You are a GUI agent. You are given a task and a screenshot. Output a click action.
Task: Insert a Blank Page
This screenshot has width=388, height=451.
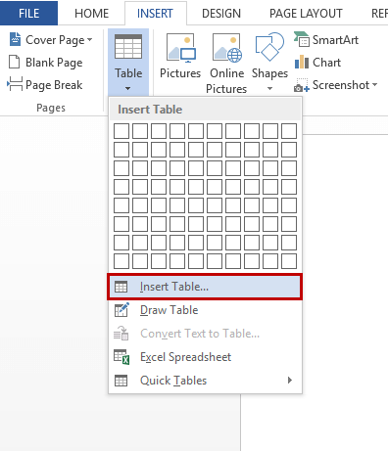(45, 62)
